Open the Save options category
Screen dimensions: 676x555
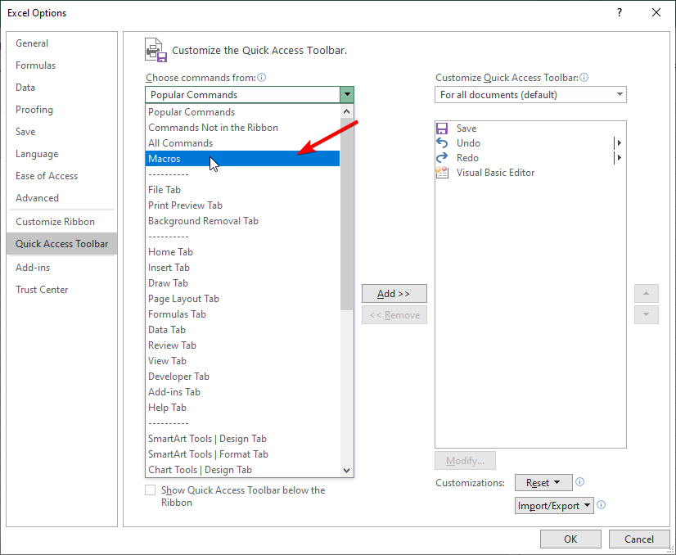(61, 132)
